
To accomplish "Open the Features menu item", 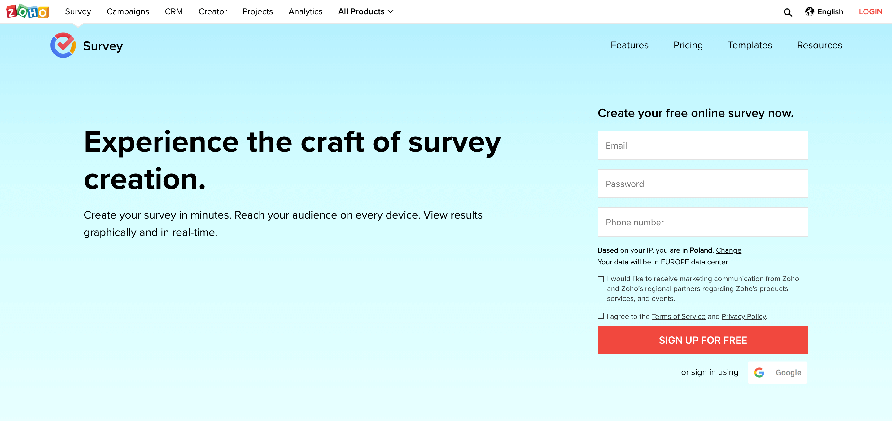I will 629,45.
